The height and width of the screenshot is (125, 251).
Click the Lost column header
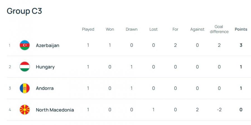(153, 29)
